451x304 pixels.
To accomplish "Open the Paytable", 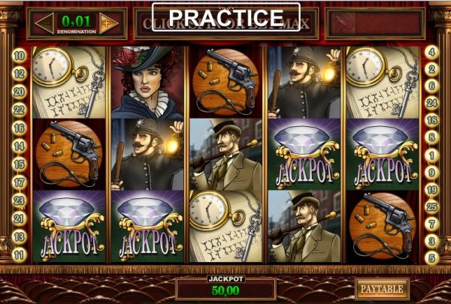I will pyautogui.click(x=382, y=289).
